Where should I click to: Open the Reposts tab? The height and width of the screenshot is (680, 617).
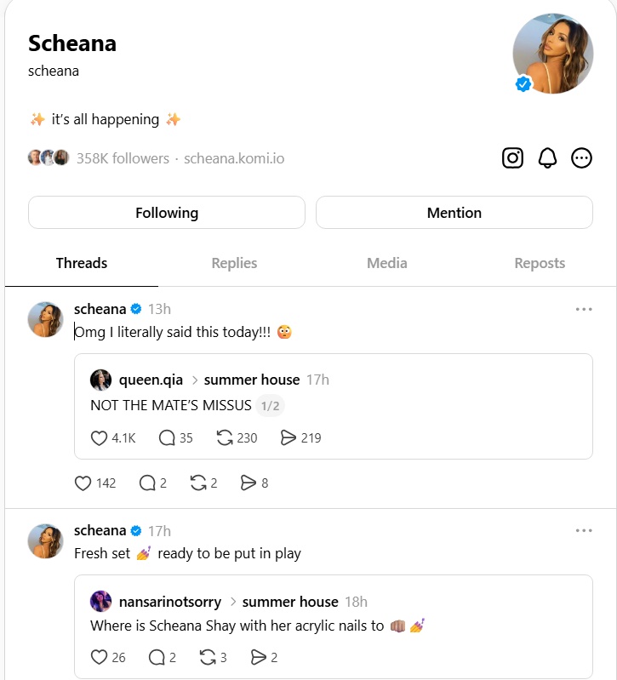pos(540,264)
